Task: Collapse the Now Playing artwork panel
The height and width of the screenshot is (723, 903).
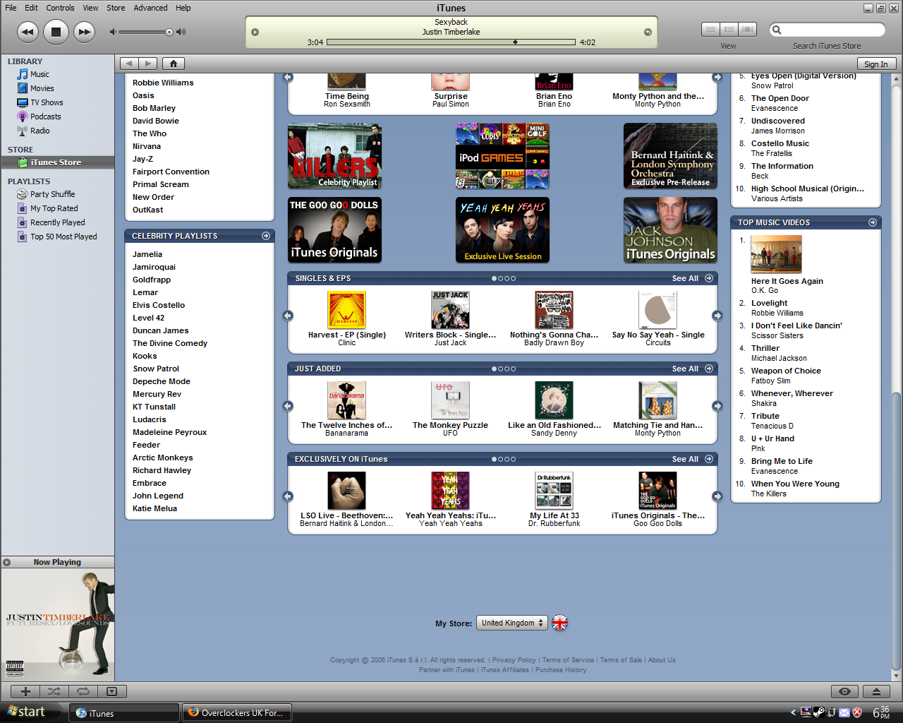Action: pos(6,563)
